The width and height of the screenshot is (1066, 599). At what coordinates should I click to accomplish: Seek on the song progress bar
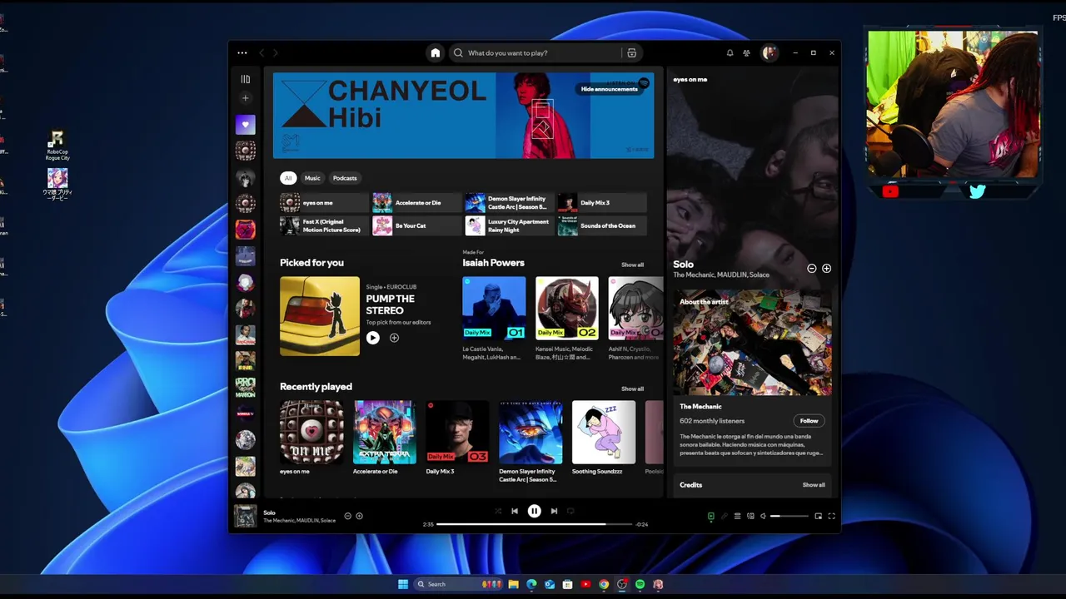pos(533,524)
